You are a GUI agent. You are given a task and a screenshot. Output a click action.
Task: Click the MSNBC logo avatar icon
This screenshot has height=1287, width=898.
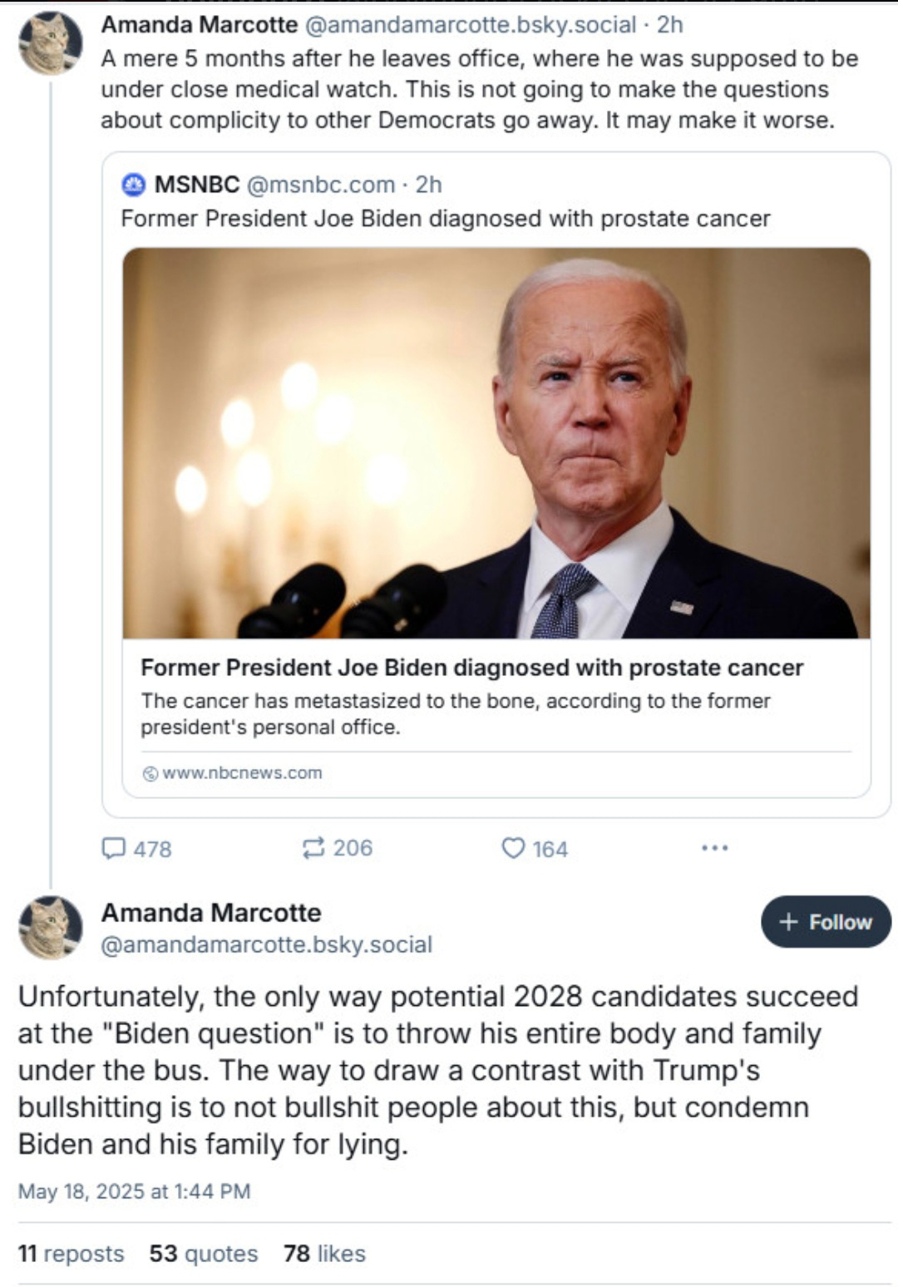[134, 185]
